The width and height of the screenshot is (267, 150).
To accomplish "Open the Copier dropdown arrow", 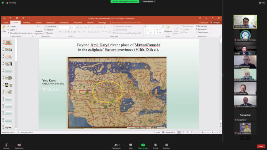I will point(16,30).
